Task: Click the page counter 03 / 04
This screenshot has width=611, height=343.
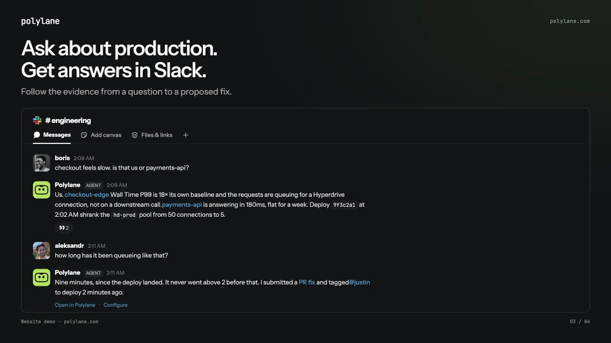Action: point(580,322)
